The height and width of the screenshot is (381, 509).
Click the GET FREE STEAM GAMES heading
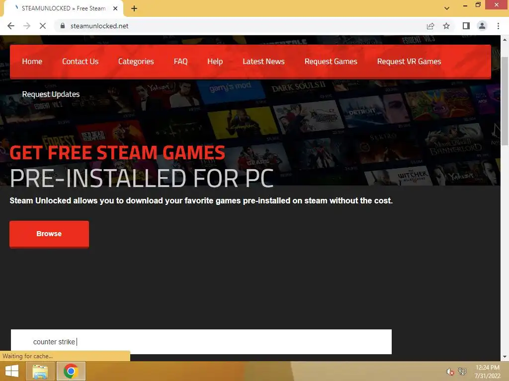pos(117,153)
